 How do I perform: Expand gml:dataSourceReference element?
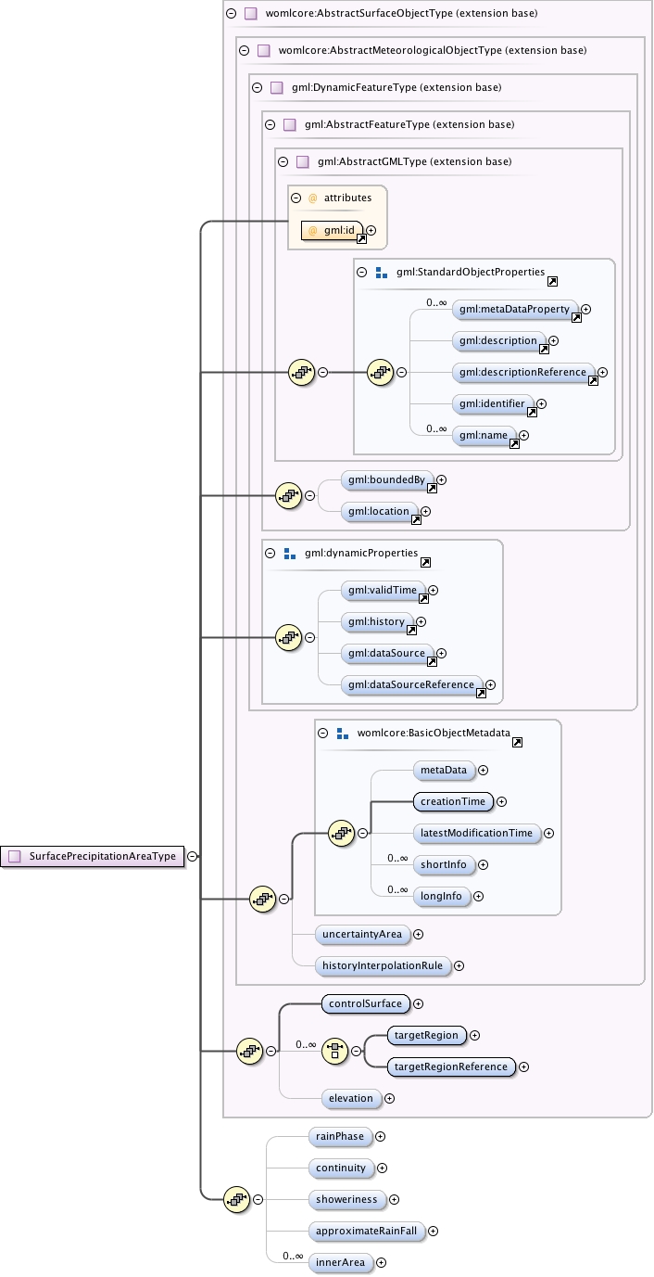[x=491, y=684]
